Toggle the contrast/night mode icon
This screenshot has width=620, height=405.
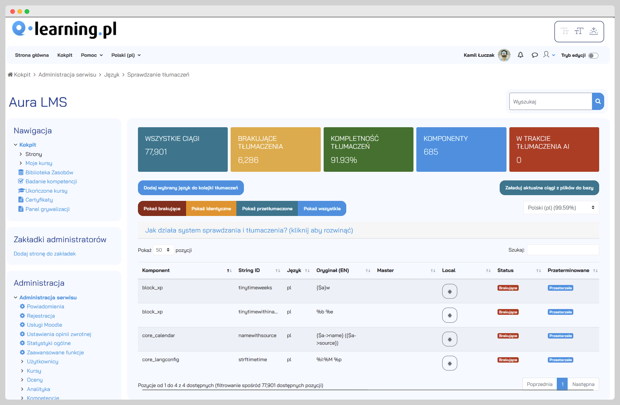coord(593,31)
